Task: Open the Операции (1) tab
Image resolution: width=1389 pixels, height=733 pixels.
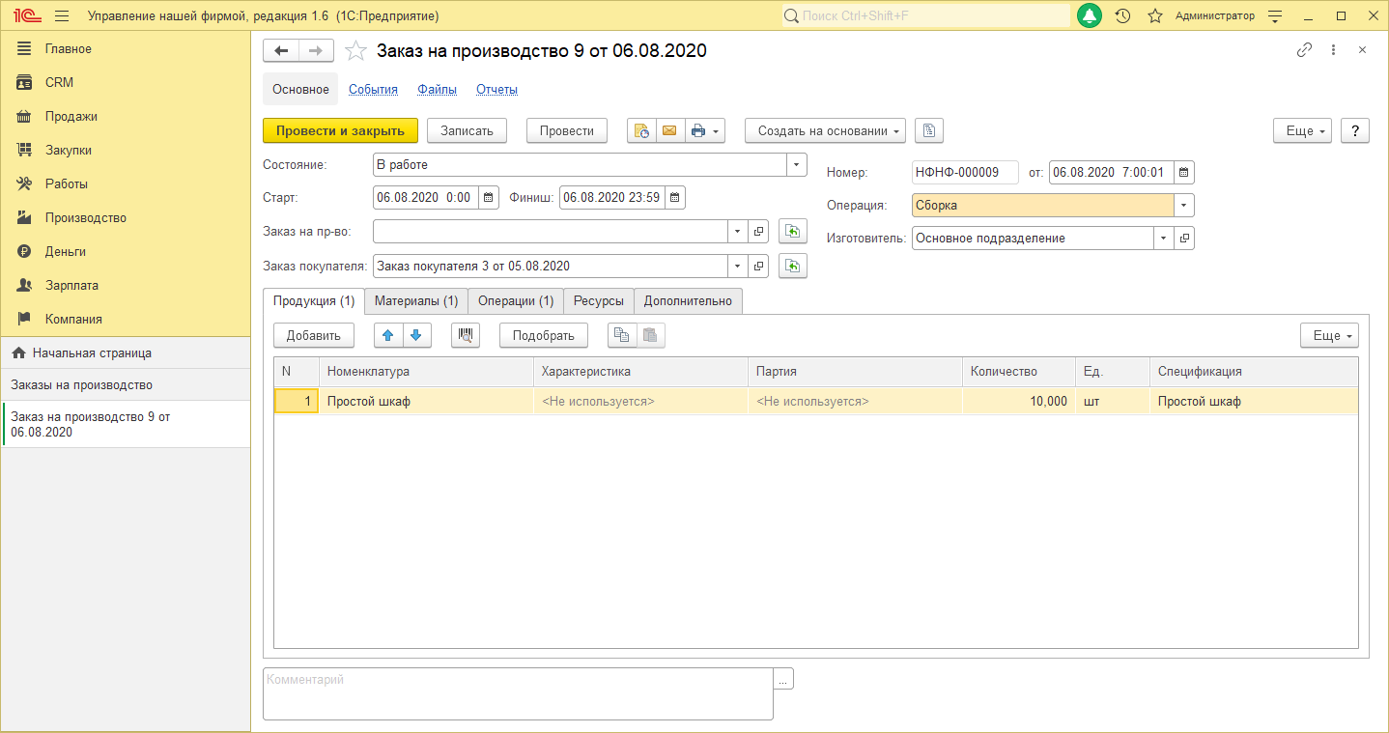Action: coord(516,301)
